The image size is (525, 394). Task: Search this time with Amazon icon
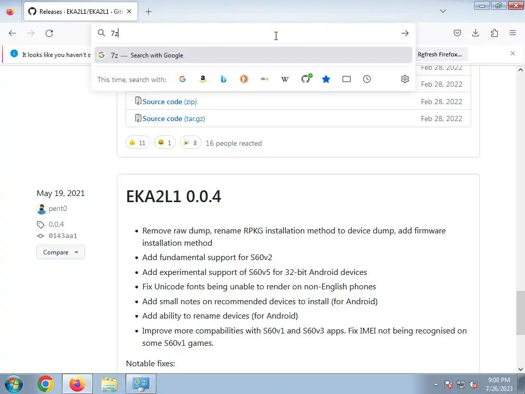point(203,79)
